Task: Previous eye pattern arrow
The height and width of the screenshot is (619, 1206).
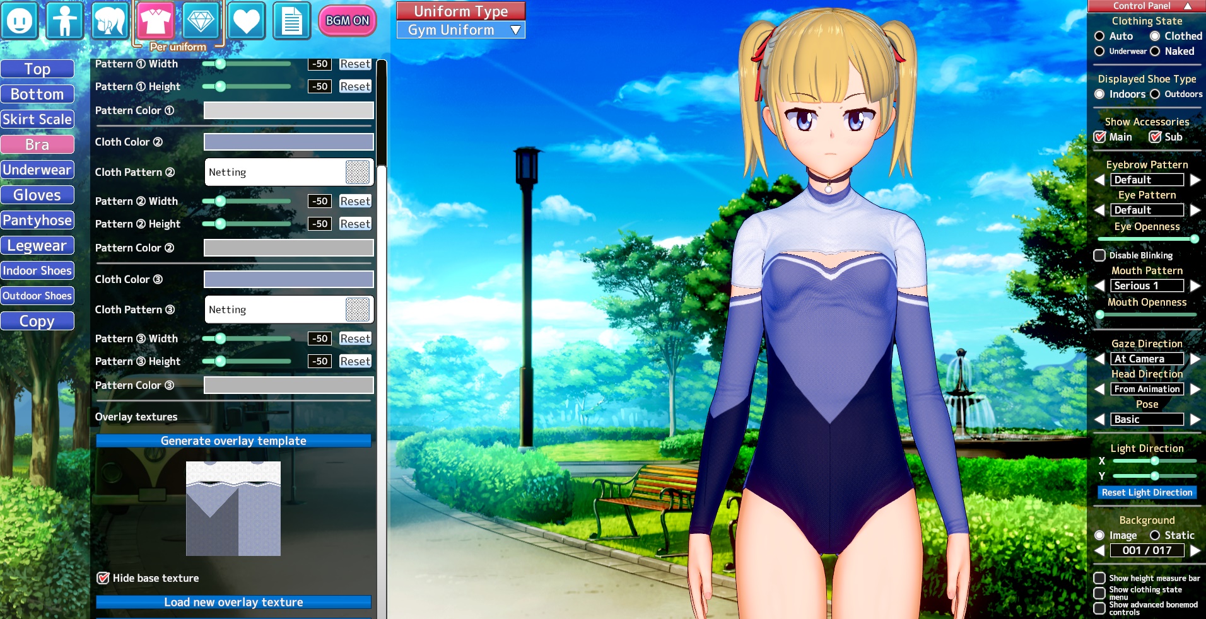Action: [1099, 210]
